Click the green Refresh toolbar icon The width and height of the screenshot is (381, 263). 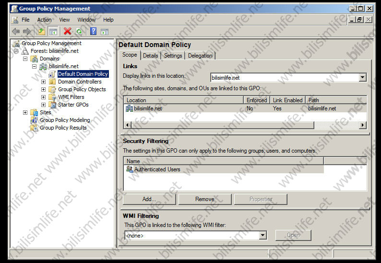point(79,32)
